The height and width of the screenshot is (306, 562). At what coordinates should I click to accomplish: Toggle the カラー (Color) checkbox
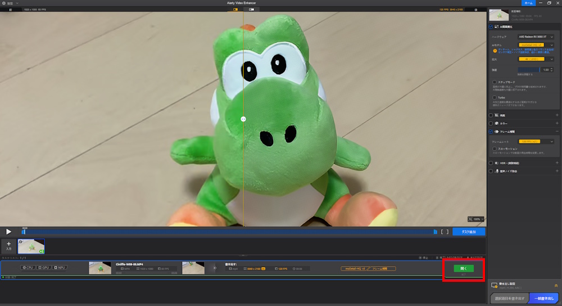pos(491,123)
